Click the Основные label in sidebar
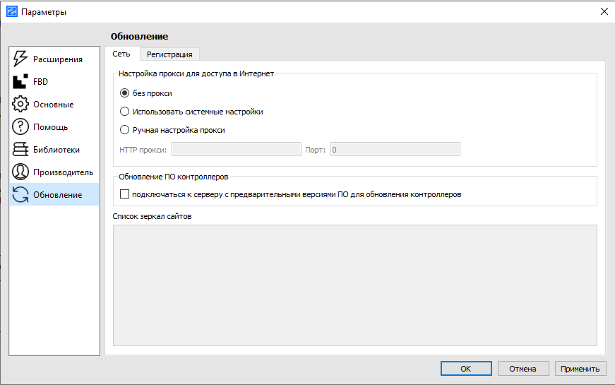 [54, 105]
